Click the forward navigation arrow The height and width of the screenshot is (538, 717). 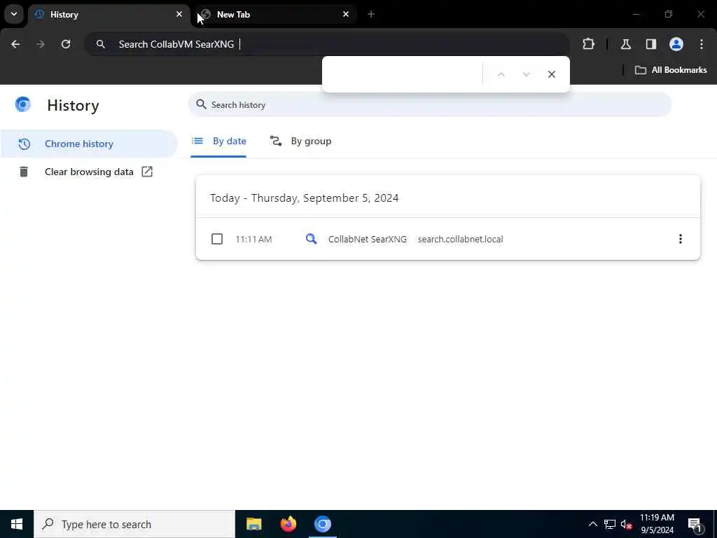pyautogui.click(x=41, y=44)
